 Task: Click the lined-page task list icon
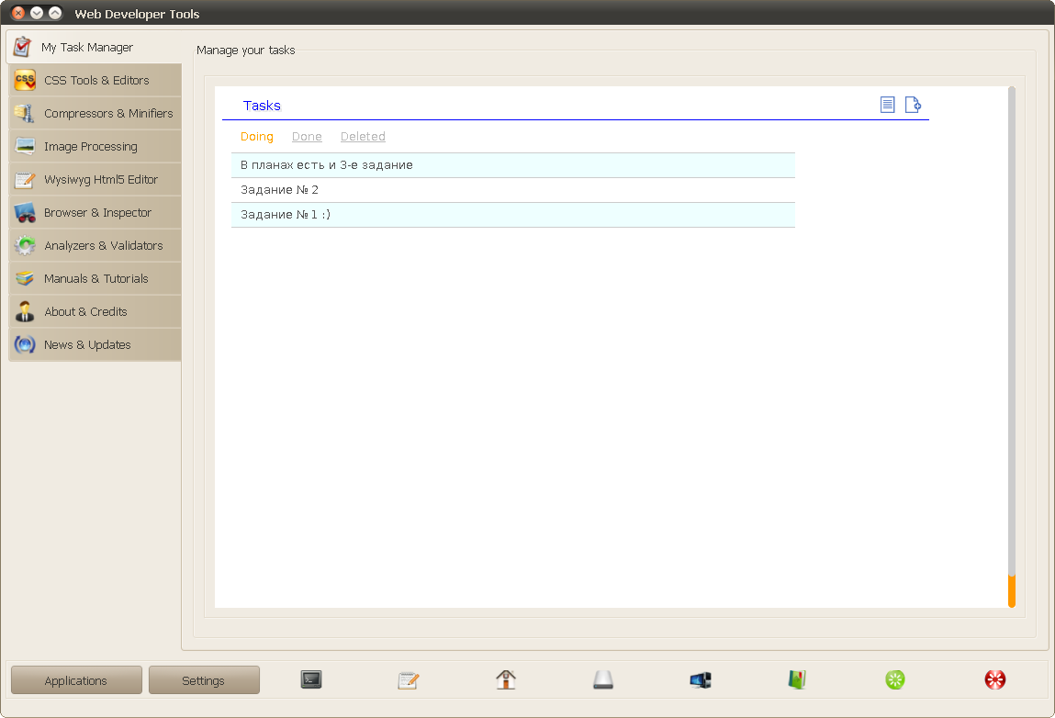point(888,105)
